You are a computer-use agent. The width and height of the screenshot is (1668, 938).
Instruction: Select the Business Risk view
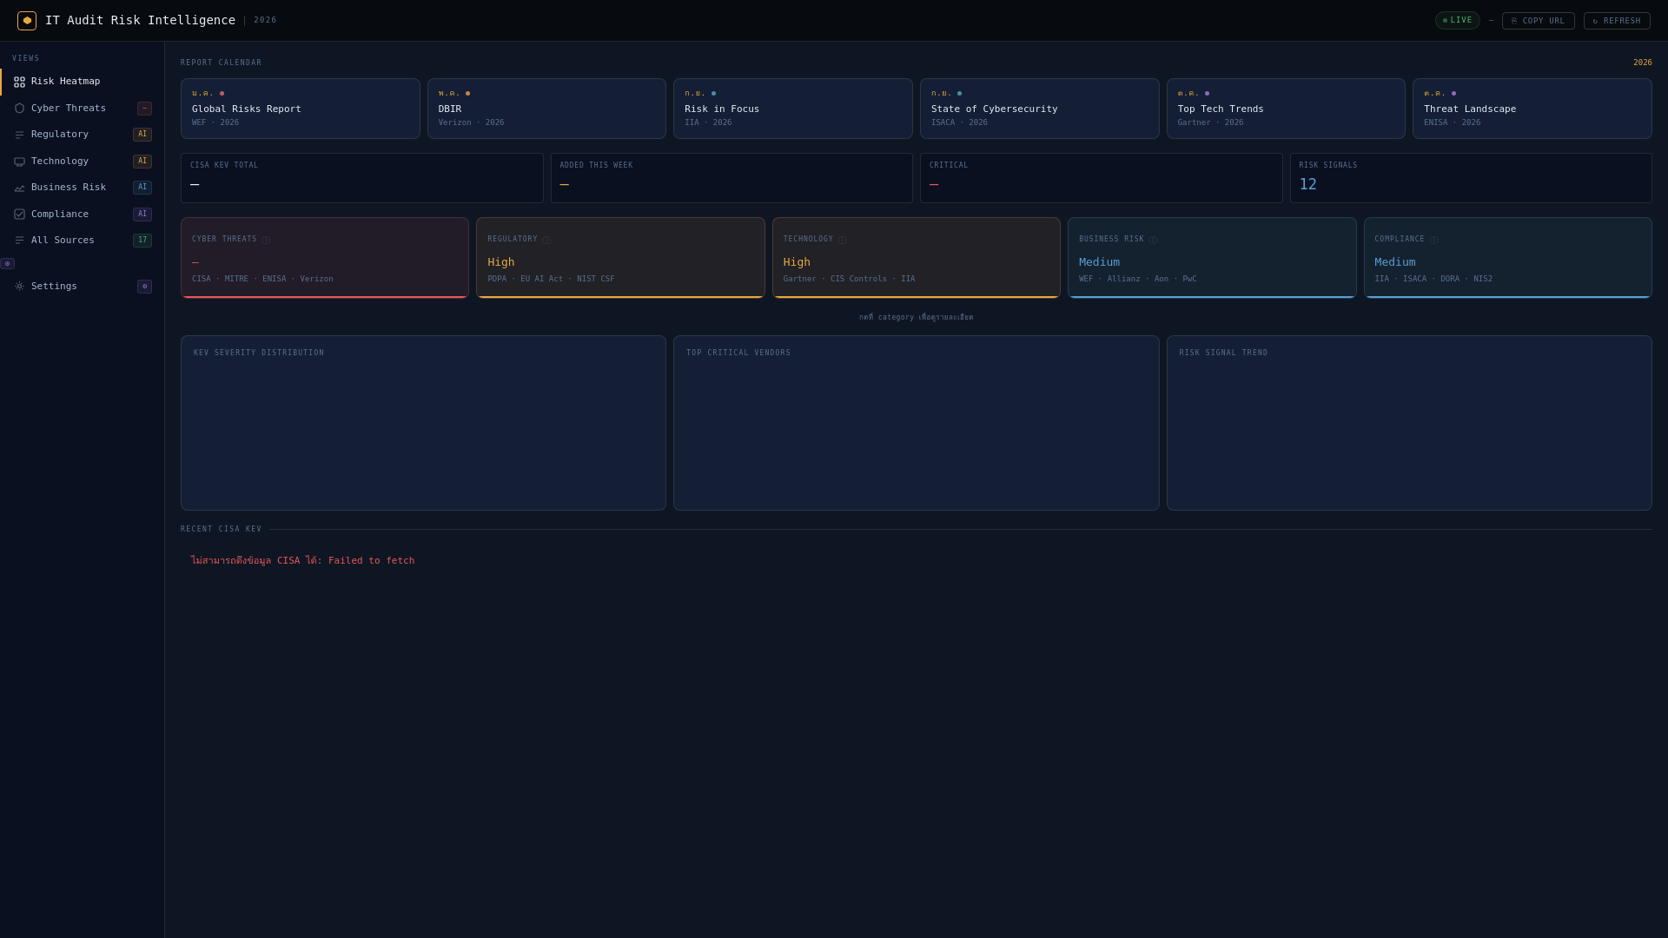83,188
